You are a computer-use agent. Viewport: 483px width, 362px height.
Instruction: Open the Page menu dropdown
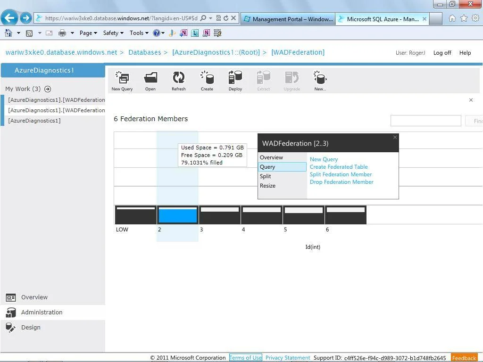pyautogui.click(x=88, y=33)
